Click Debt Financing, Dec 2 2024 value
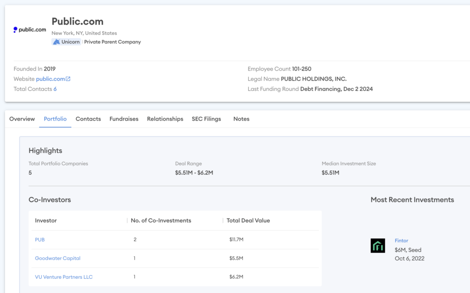Image resolution: width=470 pixels, height=293 pixels. [x=336, y=89]
